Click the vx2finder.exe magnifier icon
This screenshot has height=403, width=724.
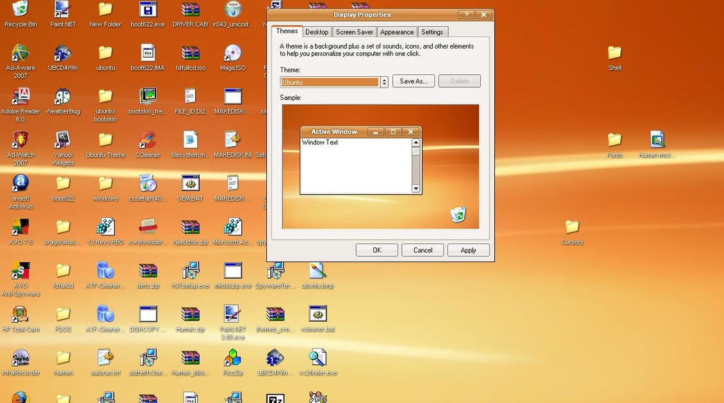tap(318, 358)
